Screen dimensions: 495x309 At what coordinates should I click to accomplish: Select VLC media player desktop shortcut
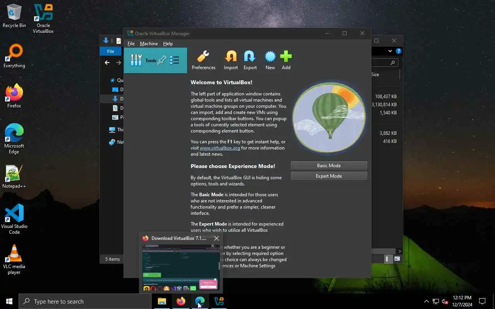(x=14, y=260)
